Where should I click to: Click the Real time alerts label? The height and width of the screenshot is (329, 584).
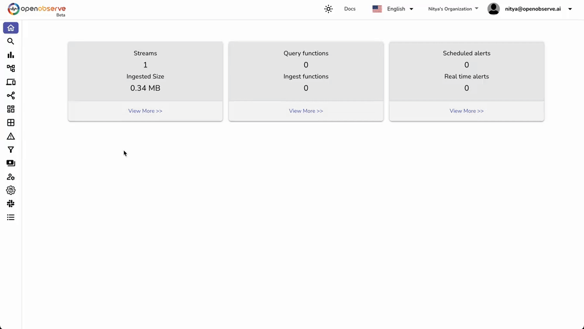click(466, 76)
